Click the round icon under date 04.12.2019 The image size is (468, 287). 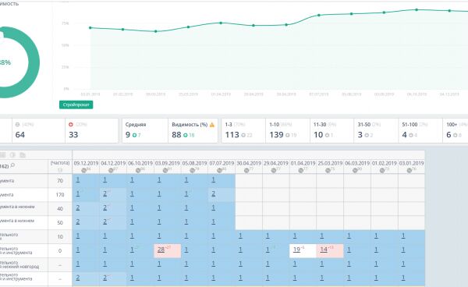tap(111, 170)
